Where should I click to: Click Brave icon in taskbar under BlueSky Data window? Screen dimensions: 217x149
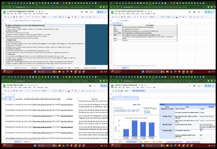pos(71,145)
